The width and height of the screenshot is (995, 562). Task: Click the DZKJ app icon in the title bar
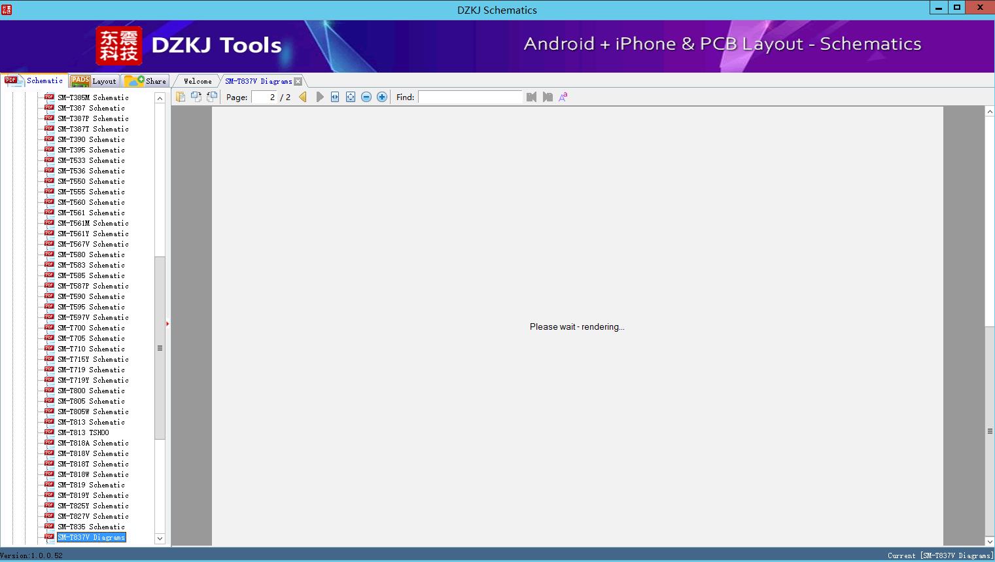click(7, 9)
